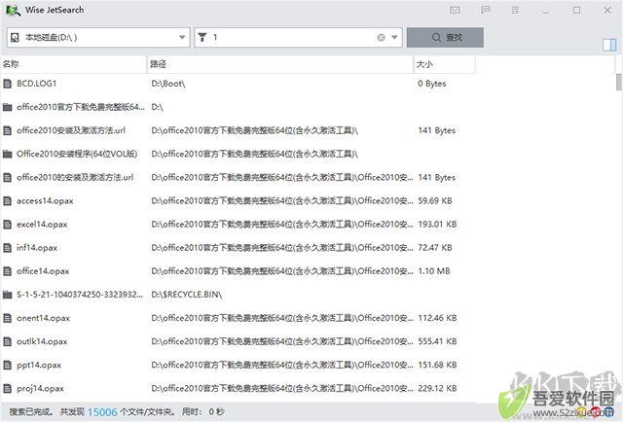Expand the search history dropdown arrow
623x422 pixels.
(394, 37)
